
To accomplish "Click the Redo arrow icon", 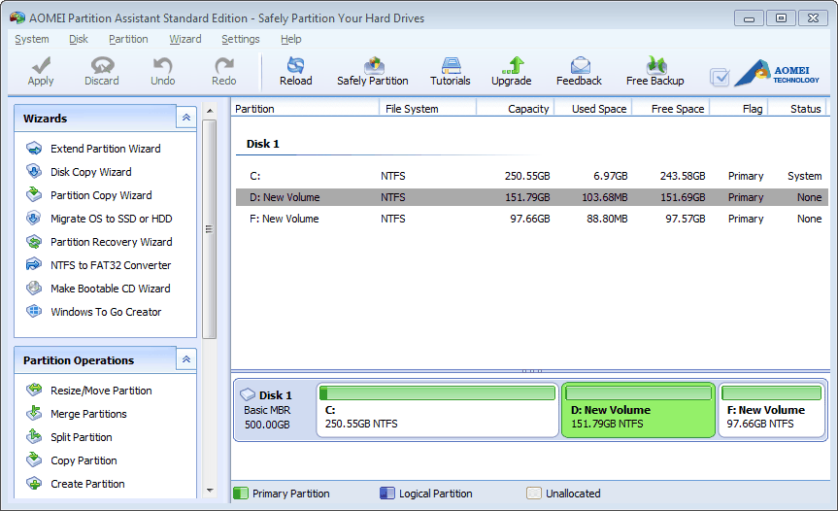I will tap(224, 65).
